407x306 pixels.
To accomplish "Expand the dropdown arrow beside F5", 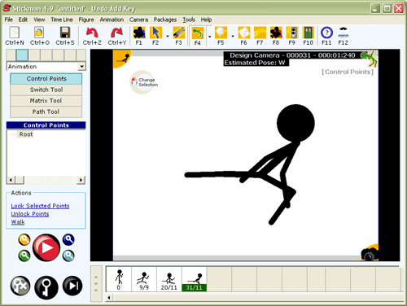I will tap(233, 36).
